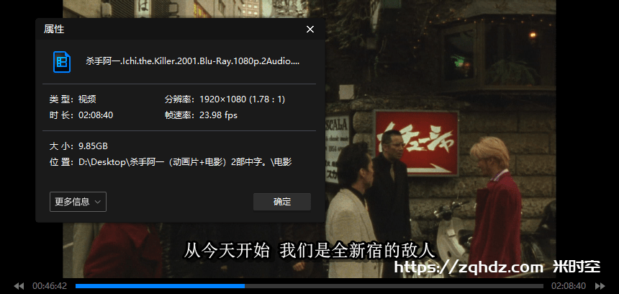Select the 大小 9.85GB value

click(93, 146)
